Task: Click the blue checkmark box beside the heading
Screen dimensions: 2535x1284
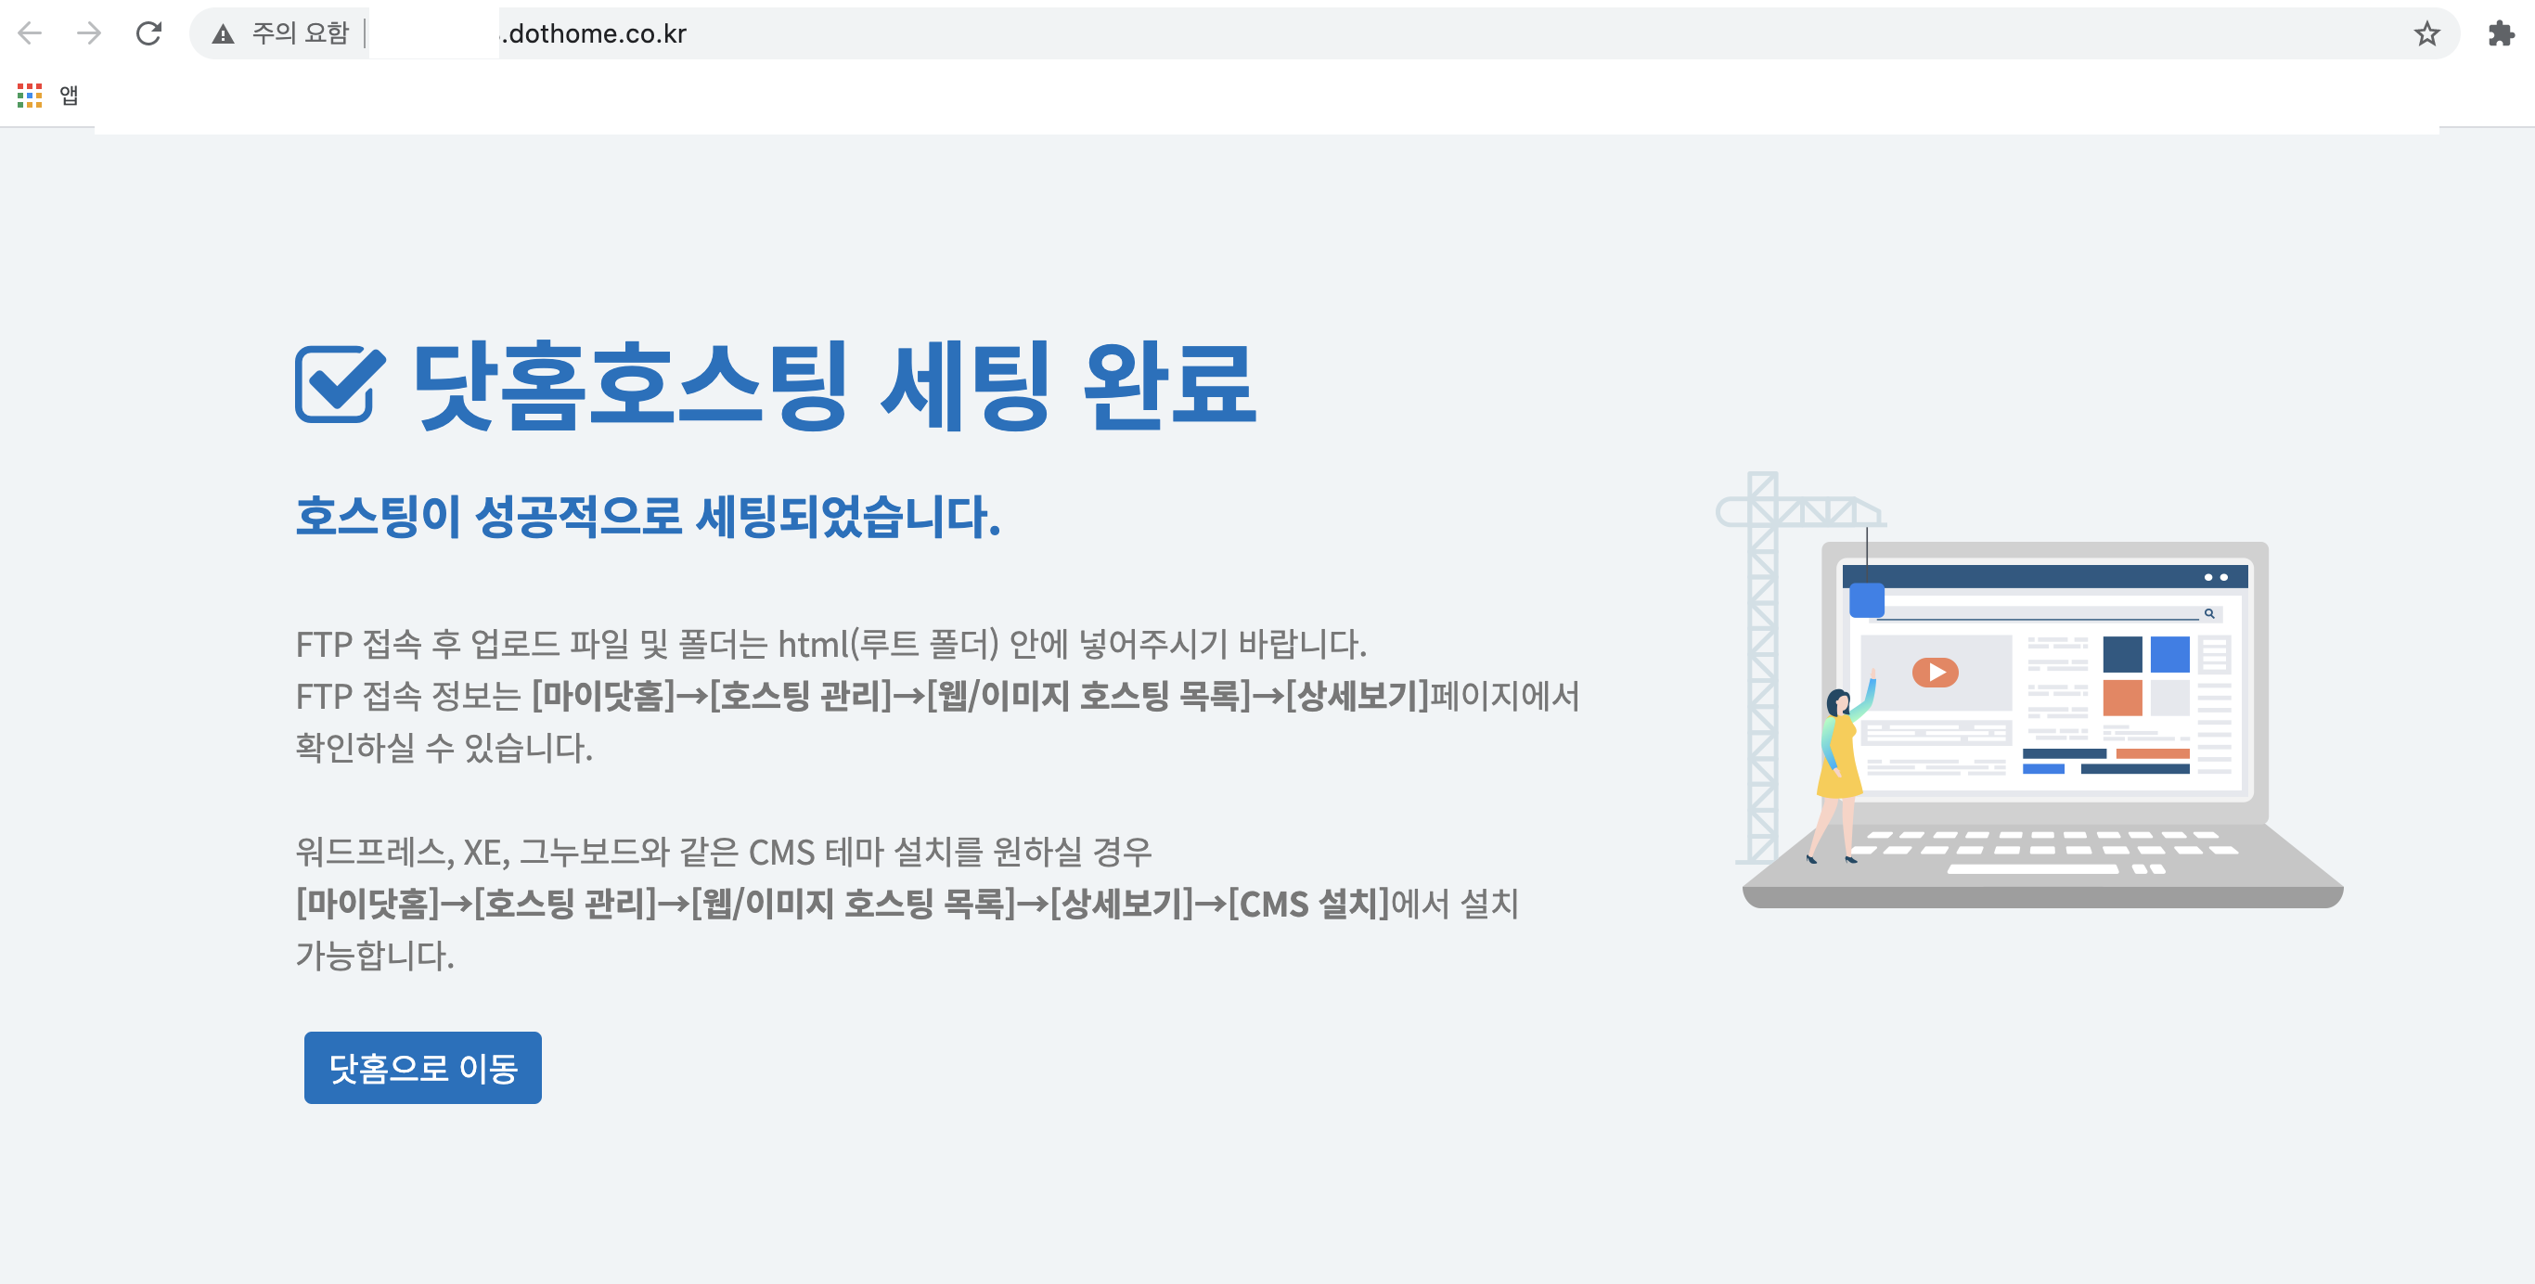Action: (338, 384)
